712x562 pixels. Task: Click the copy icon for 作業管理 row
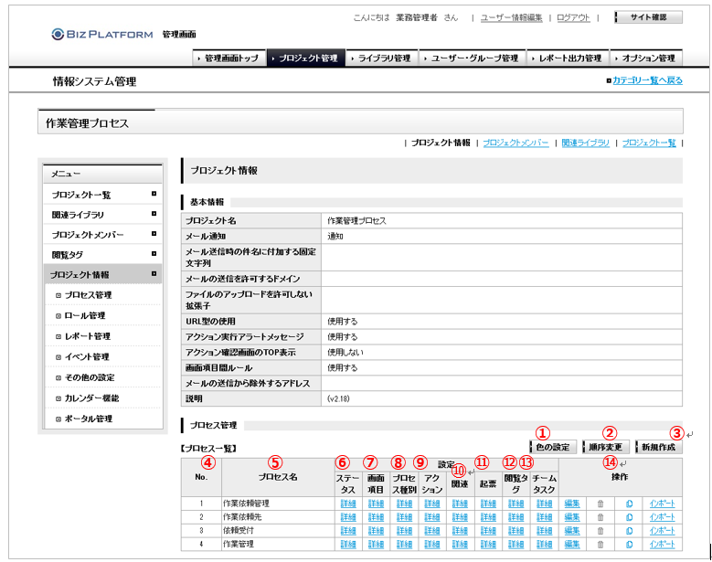pos(629,544)
